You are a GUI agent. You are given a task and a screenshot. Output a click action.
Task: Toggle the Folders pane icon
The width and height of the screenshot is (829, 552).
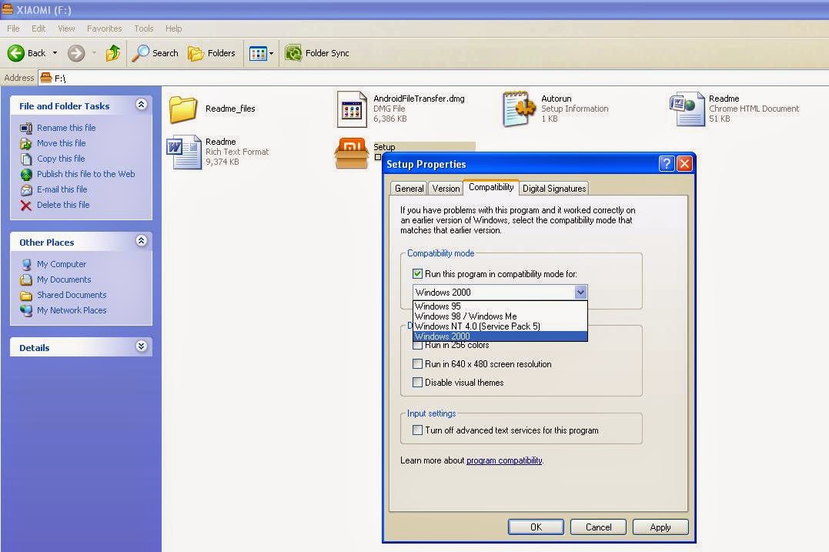tap(196, 53)
